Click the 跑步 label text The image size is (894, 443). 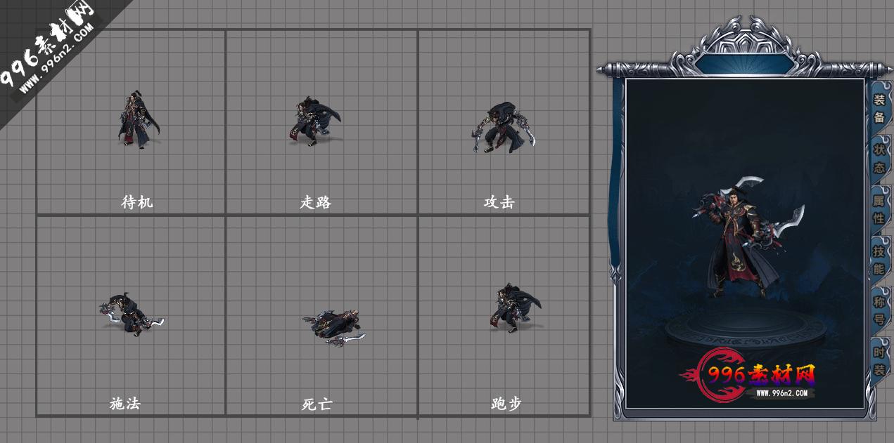tap(506, 404)
